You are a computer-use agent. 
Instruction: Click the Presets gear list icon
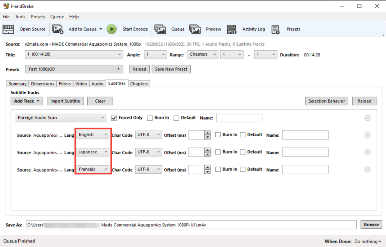click(276, 29)
